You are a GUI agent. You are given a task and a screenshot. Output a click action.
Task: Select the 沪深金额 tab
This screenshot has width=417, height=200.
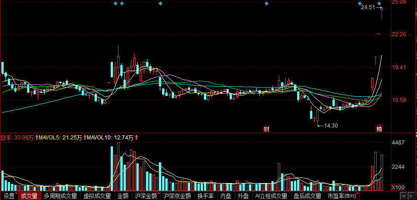coord(146,196)
